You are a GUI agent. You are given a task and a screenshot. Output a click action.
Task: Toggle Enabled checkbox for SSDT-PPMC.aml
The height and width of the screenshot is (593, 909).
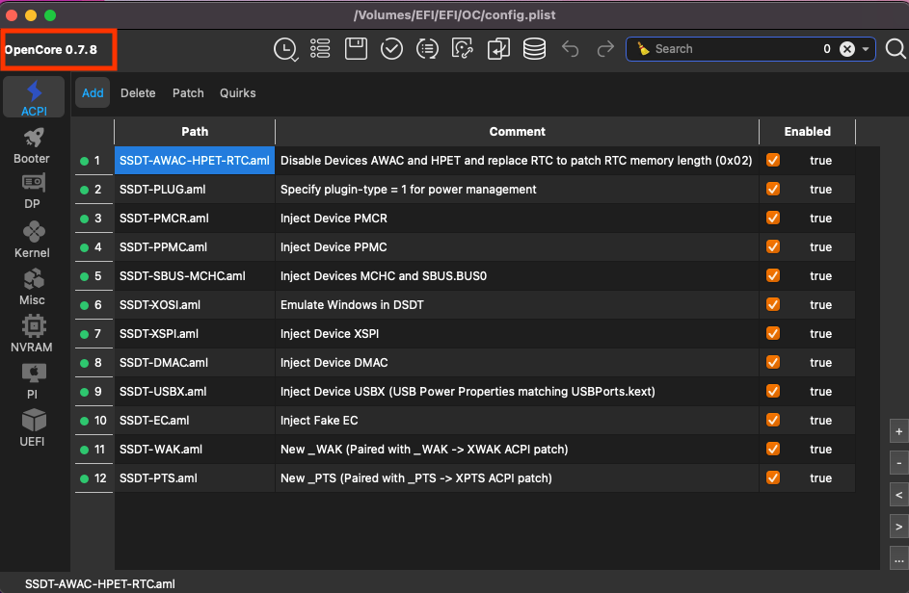pyautogui.click(x=773, y=246)
